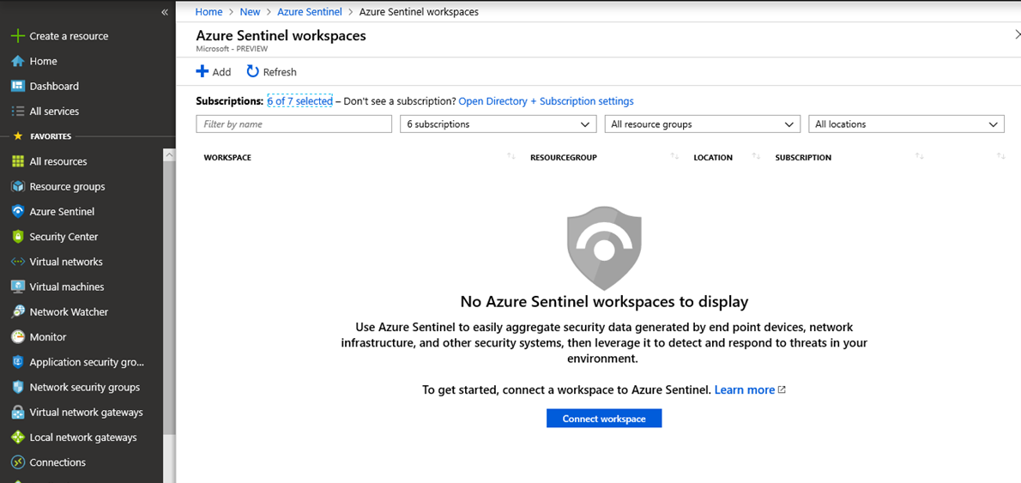The image size is (1021, 483).
Task: Click the Learn more link
Action: 744,389
